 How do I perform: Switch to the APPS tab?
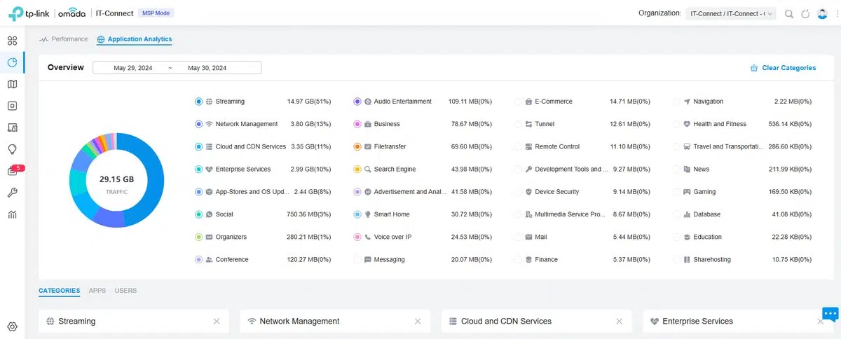coord(97,291)
